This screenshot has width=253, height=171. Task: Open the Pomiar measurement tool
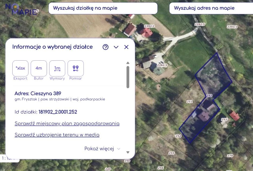click(75, 68)
